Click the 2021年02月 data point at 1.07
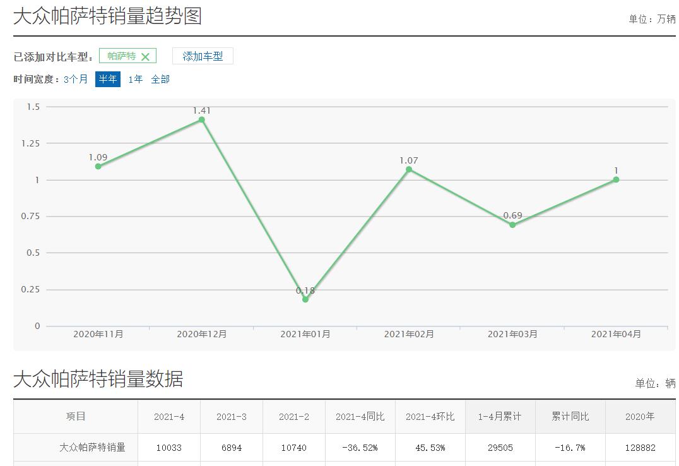This screenshot has height=466, width=679. click(x=409, y=169)
